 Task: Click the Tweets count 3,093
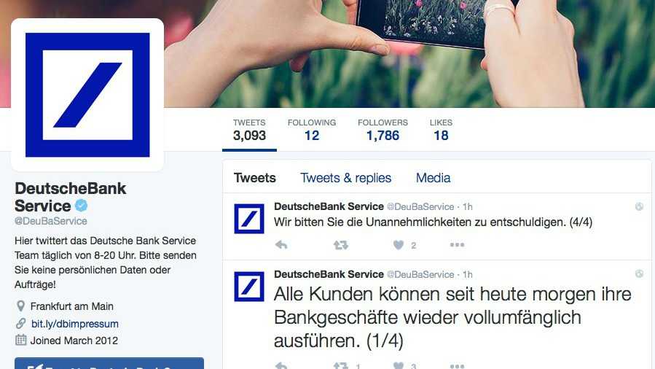249,130
